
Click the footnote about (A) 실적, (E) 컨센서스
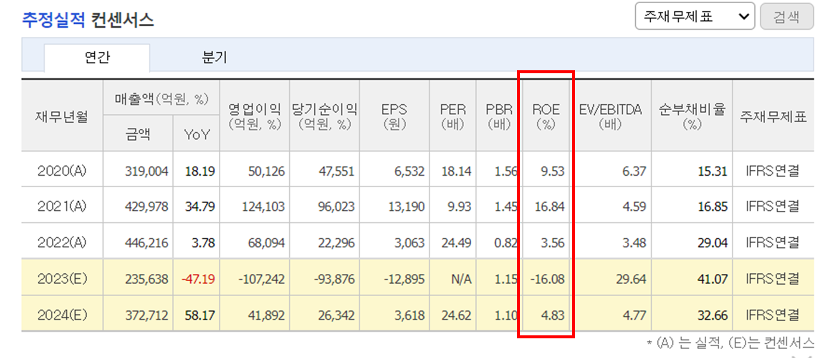(x=731, y=343)
